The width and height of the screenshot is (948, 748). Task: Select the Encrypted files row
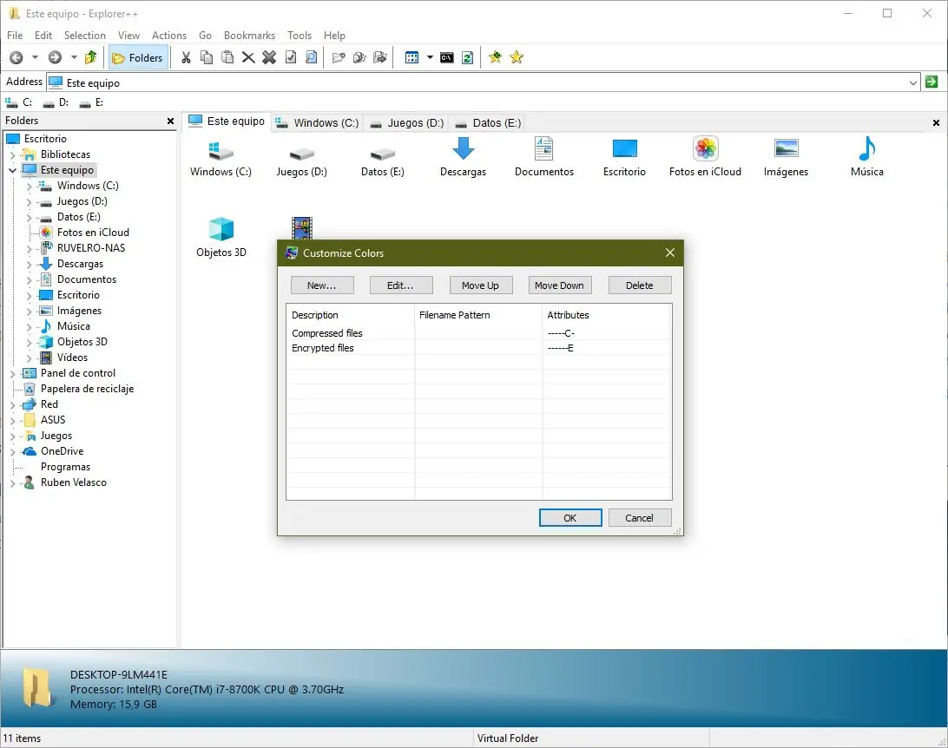[x=479, y=348]
